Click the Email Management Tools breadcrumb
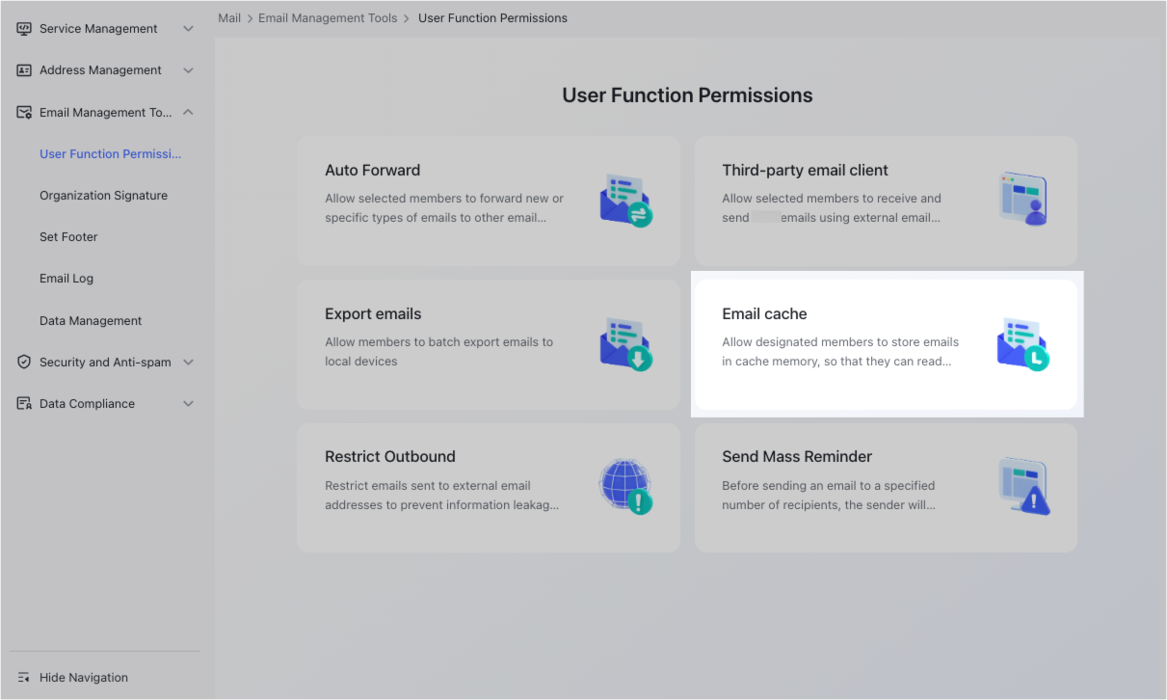 328,17
